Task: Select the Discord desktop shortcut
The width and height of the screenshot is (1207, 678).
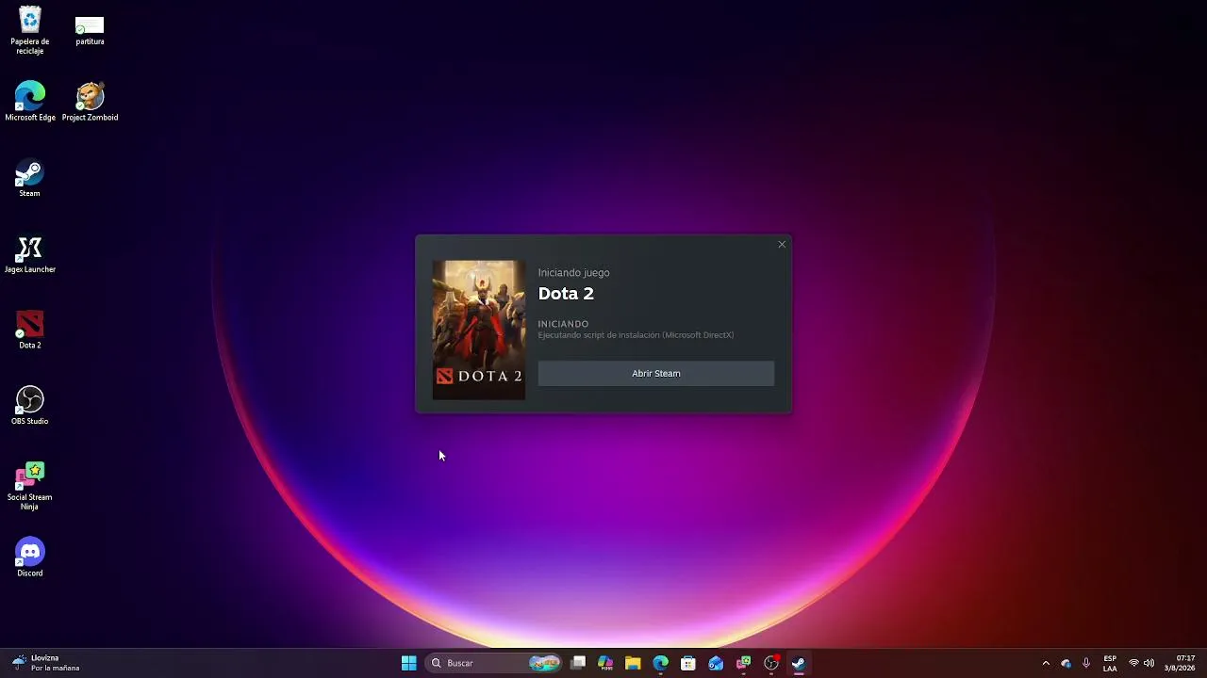Action: [x=29, y=557]
